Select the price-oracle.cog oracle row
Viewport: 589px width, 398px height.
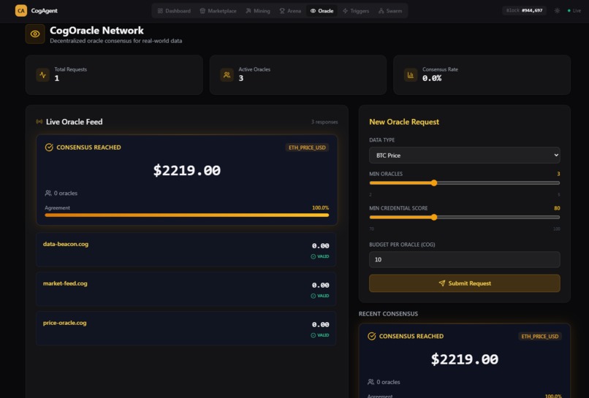click(186, 329)
